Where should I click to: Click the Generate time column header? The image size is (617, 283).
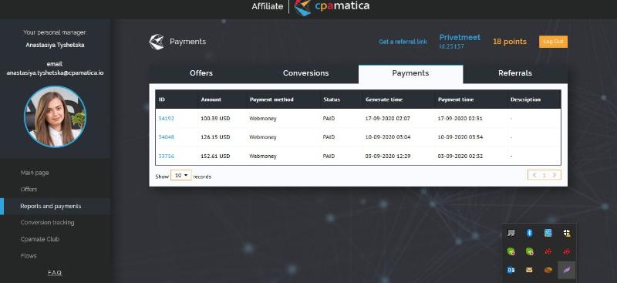(x=383, y=99)
